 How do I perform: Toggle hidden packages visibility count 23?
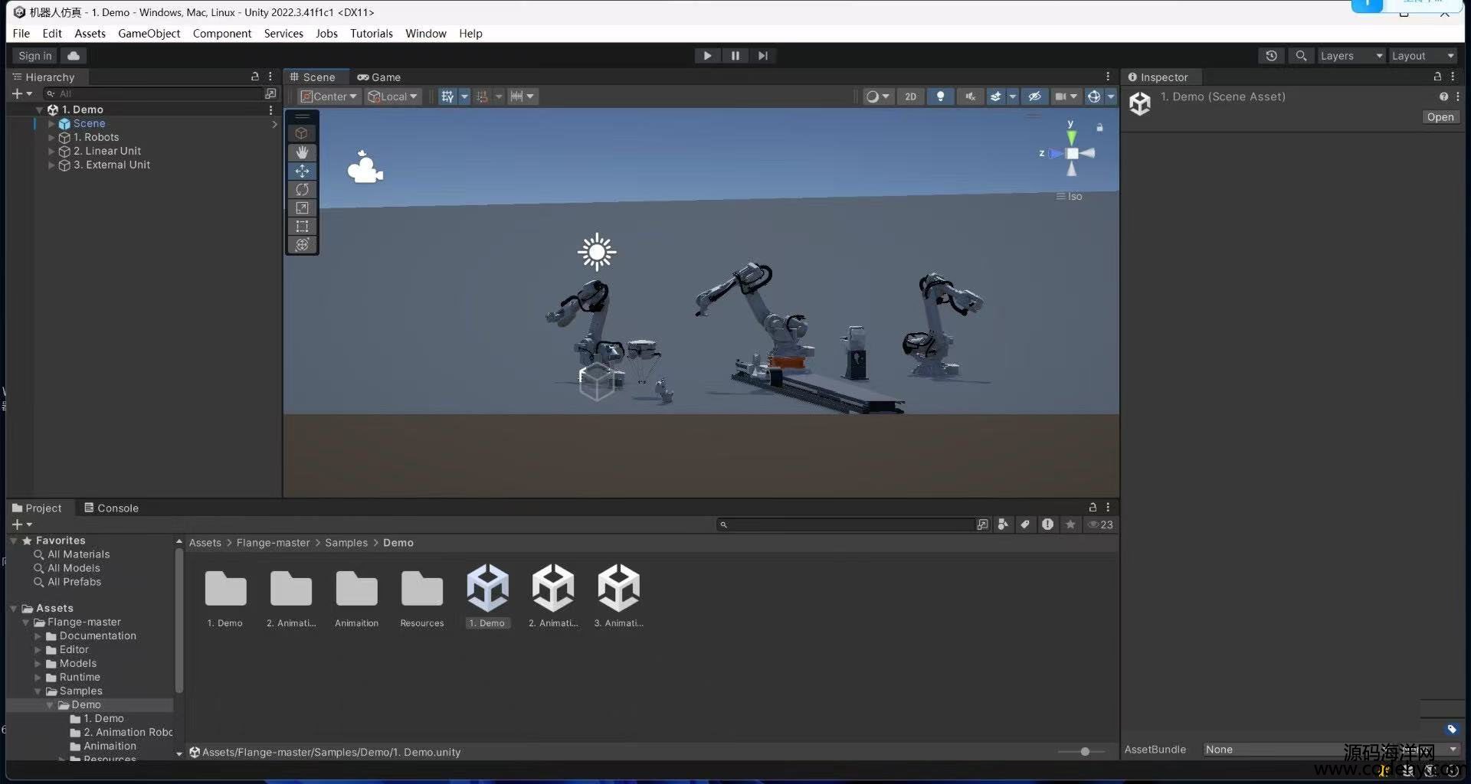(x=1100, y=524)
